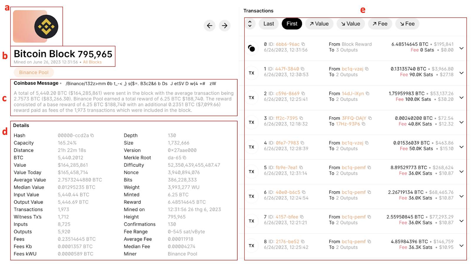Viewport: 471px width, 264px height.
Task: Copy transaction ID 6bb6-96ac
Action: tap(303, 44)
